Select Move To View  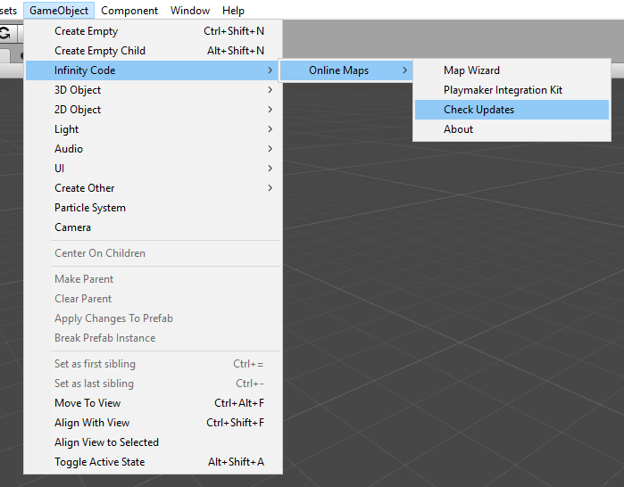(154, 403)
